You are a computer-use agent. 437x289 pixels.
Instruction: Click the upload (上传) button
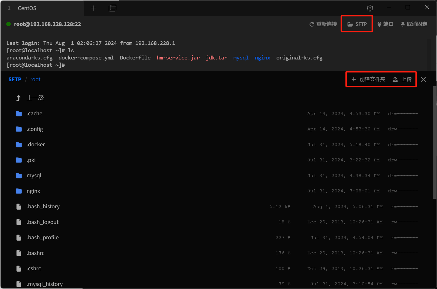coord(402,79)
